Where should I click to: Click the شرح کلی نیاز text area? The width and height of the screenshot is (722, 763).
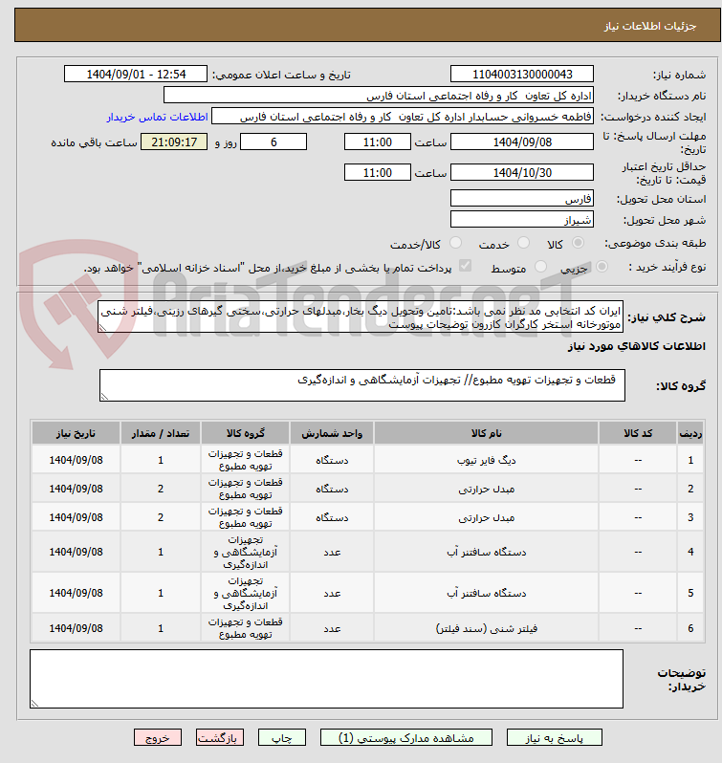pos(360,317)
